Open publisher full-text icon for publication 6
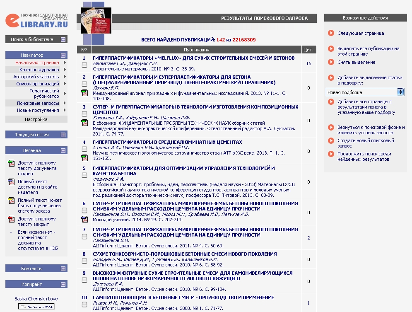The height and width of the screenshot is (312, 412). pyautogui.click(x=84, y=219)
